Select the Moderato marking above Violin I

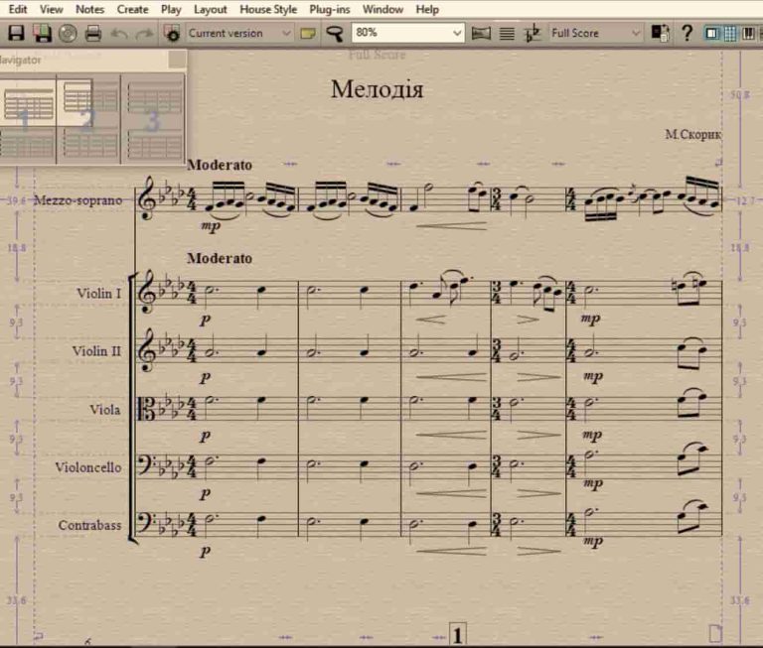click(220, 258)
